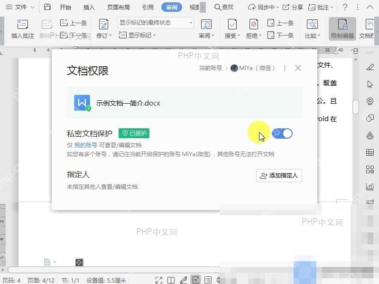Toggle the private document protection switch

282,133
